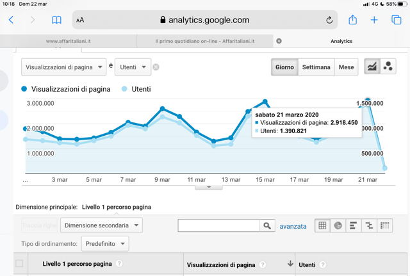Viewport: 410px width, 276px height.
Task: Tap the battery indicator in status bar
Action: pos(402,4)
